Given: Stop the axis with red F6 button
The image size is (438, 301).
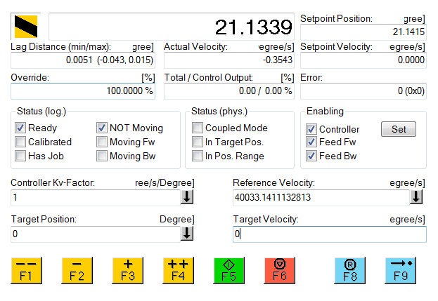Looking at the screenshot, I should [x=280, y=270].
